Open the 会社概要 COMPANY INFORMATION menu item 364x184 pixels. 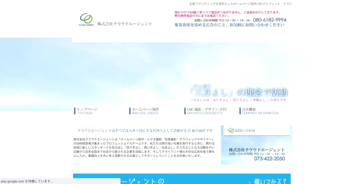point(259,111)
